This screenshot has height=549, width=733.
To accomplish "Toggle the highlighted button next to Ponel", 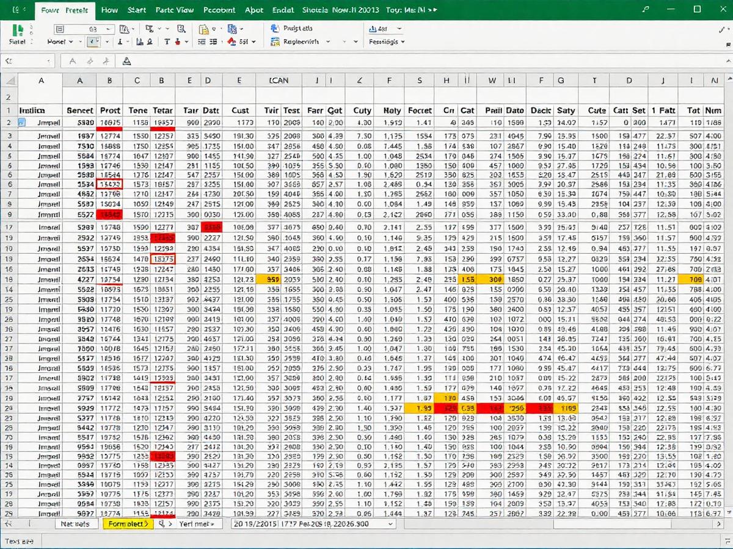I will (93, 41).
